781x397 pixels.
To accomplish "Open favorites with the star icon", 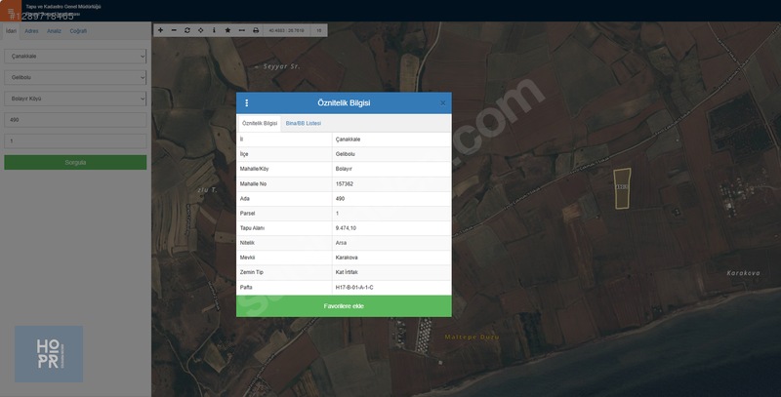I will click(227, 30).
